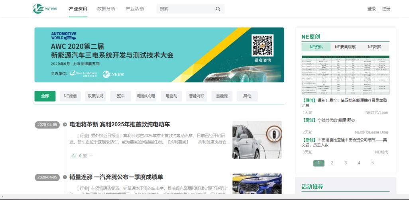The width and height of the screenshot is (409, 200).
Task: Open the green table image in NE原创 panel
Action: [345, 75]
